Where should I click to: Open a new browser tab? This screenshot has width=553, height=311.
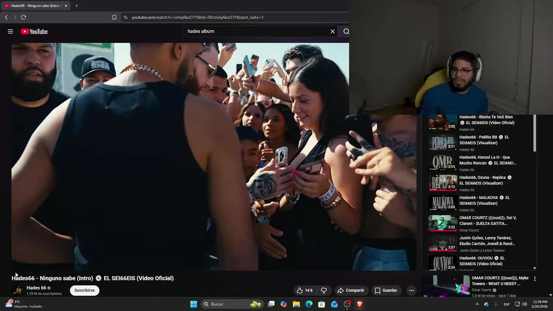click(76, 6)
